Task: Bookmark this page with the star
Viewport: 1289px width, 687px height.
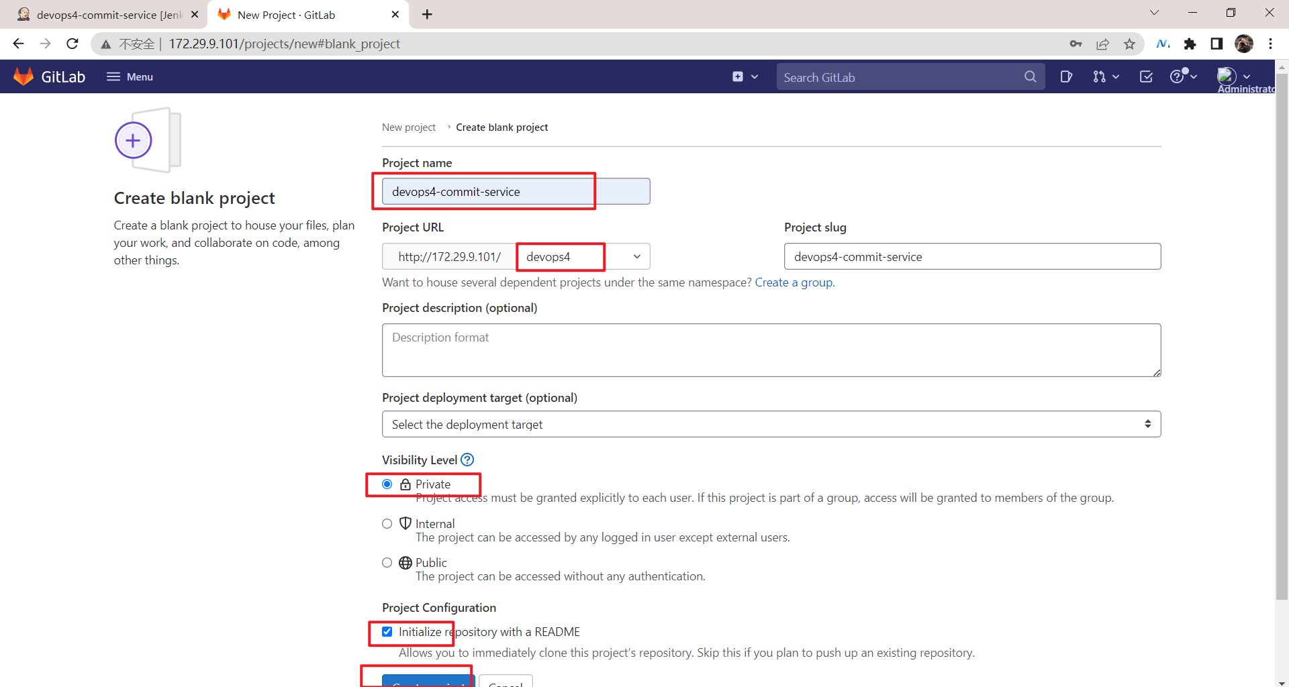Action: coord(1129,44)
